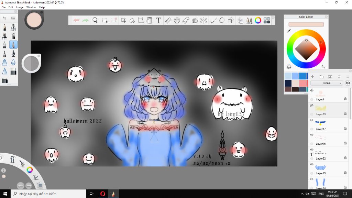Open the Window menu
This screenshot has height=198, width=352.
[x=31, y=7]
